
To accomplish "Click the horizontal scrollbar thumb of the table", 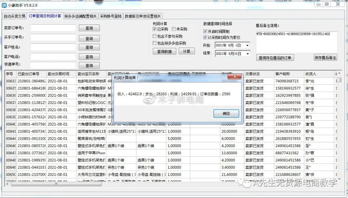I will coord(56,184).
